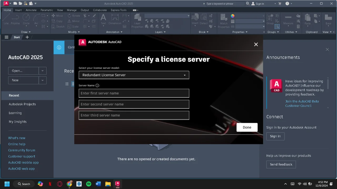The width and height of the screenshot is (337, 189).
Task: Toggle the Group Selection button in Groups panel
Action: pos(277,27)
